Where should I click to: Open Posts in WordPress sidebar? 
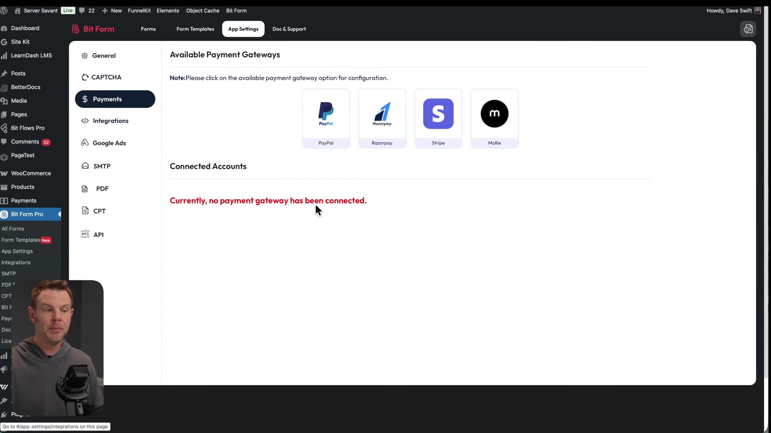point(18,73)
